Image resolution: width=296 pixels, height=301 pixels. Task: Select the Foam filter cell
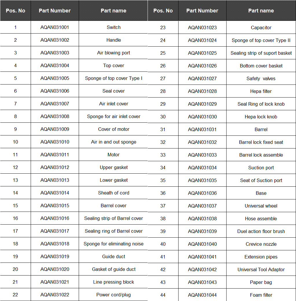click(261, 295)
